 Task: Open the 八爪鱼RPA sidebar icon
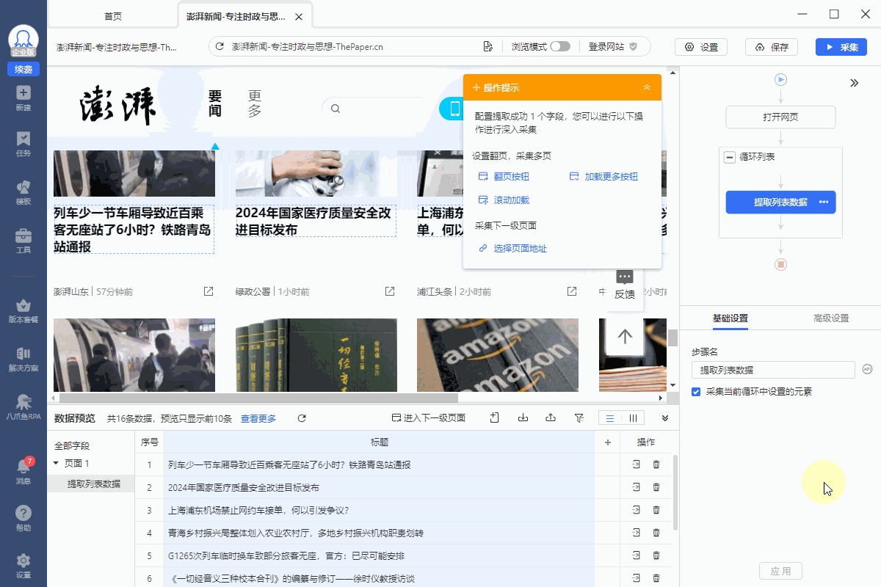23,401
